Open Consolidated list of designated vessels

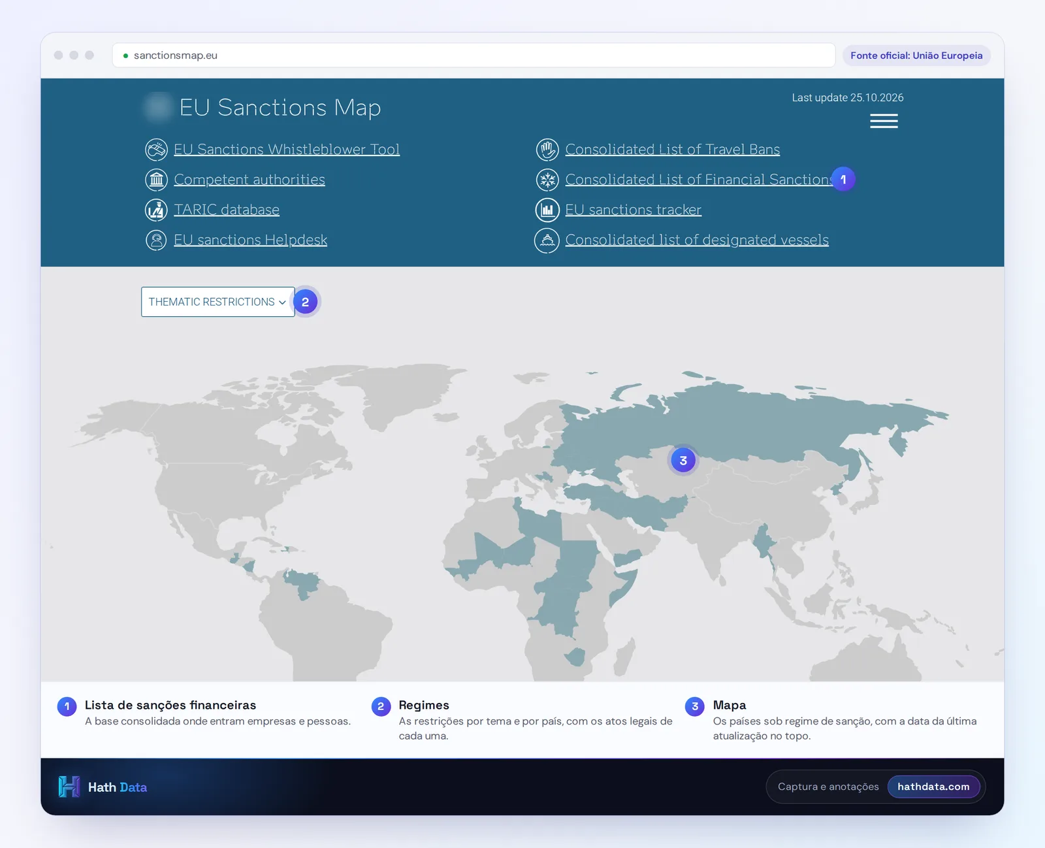pyautogui.click(x=697, y=240)
